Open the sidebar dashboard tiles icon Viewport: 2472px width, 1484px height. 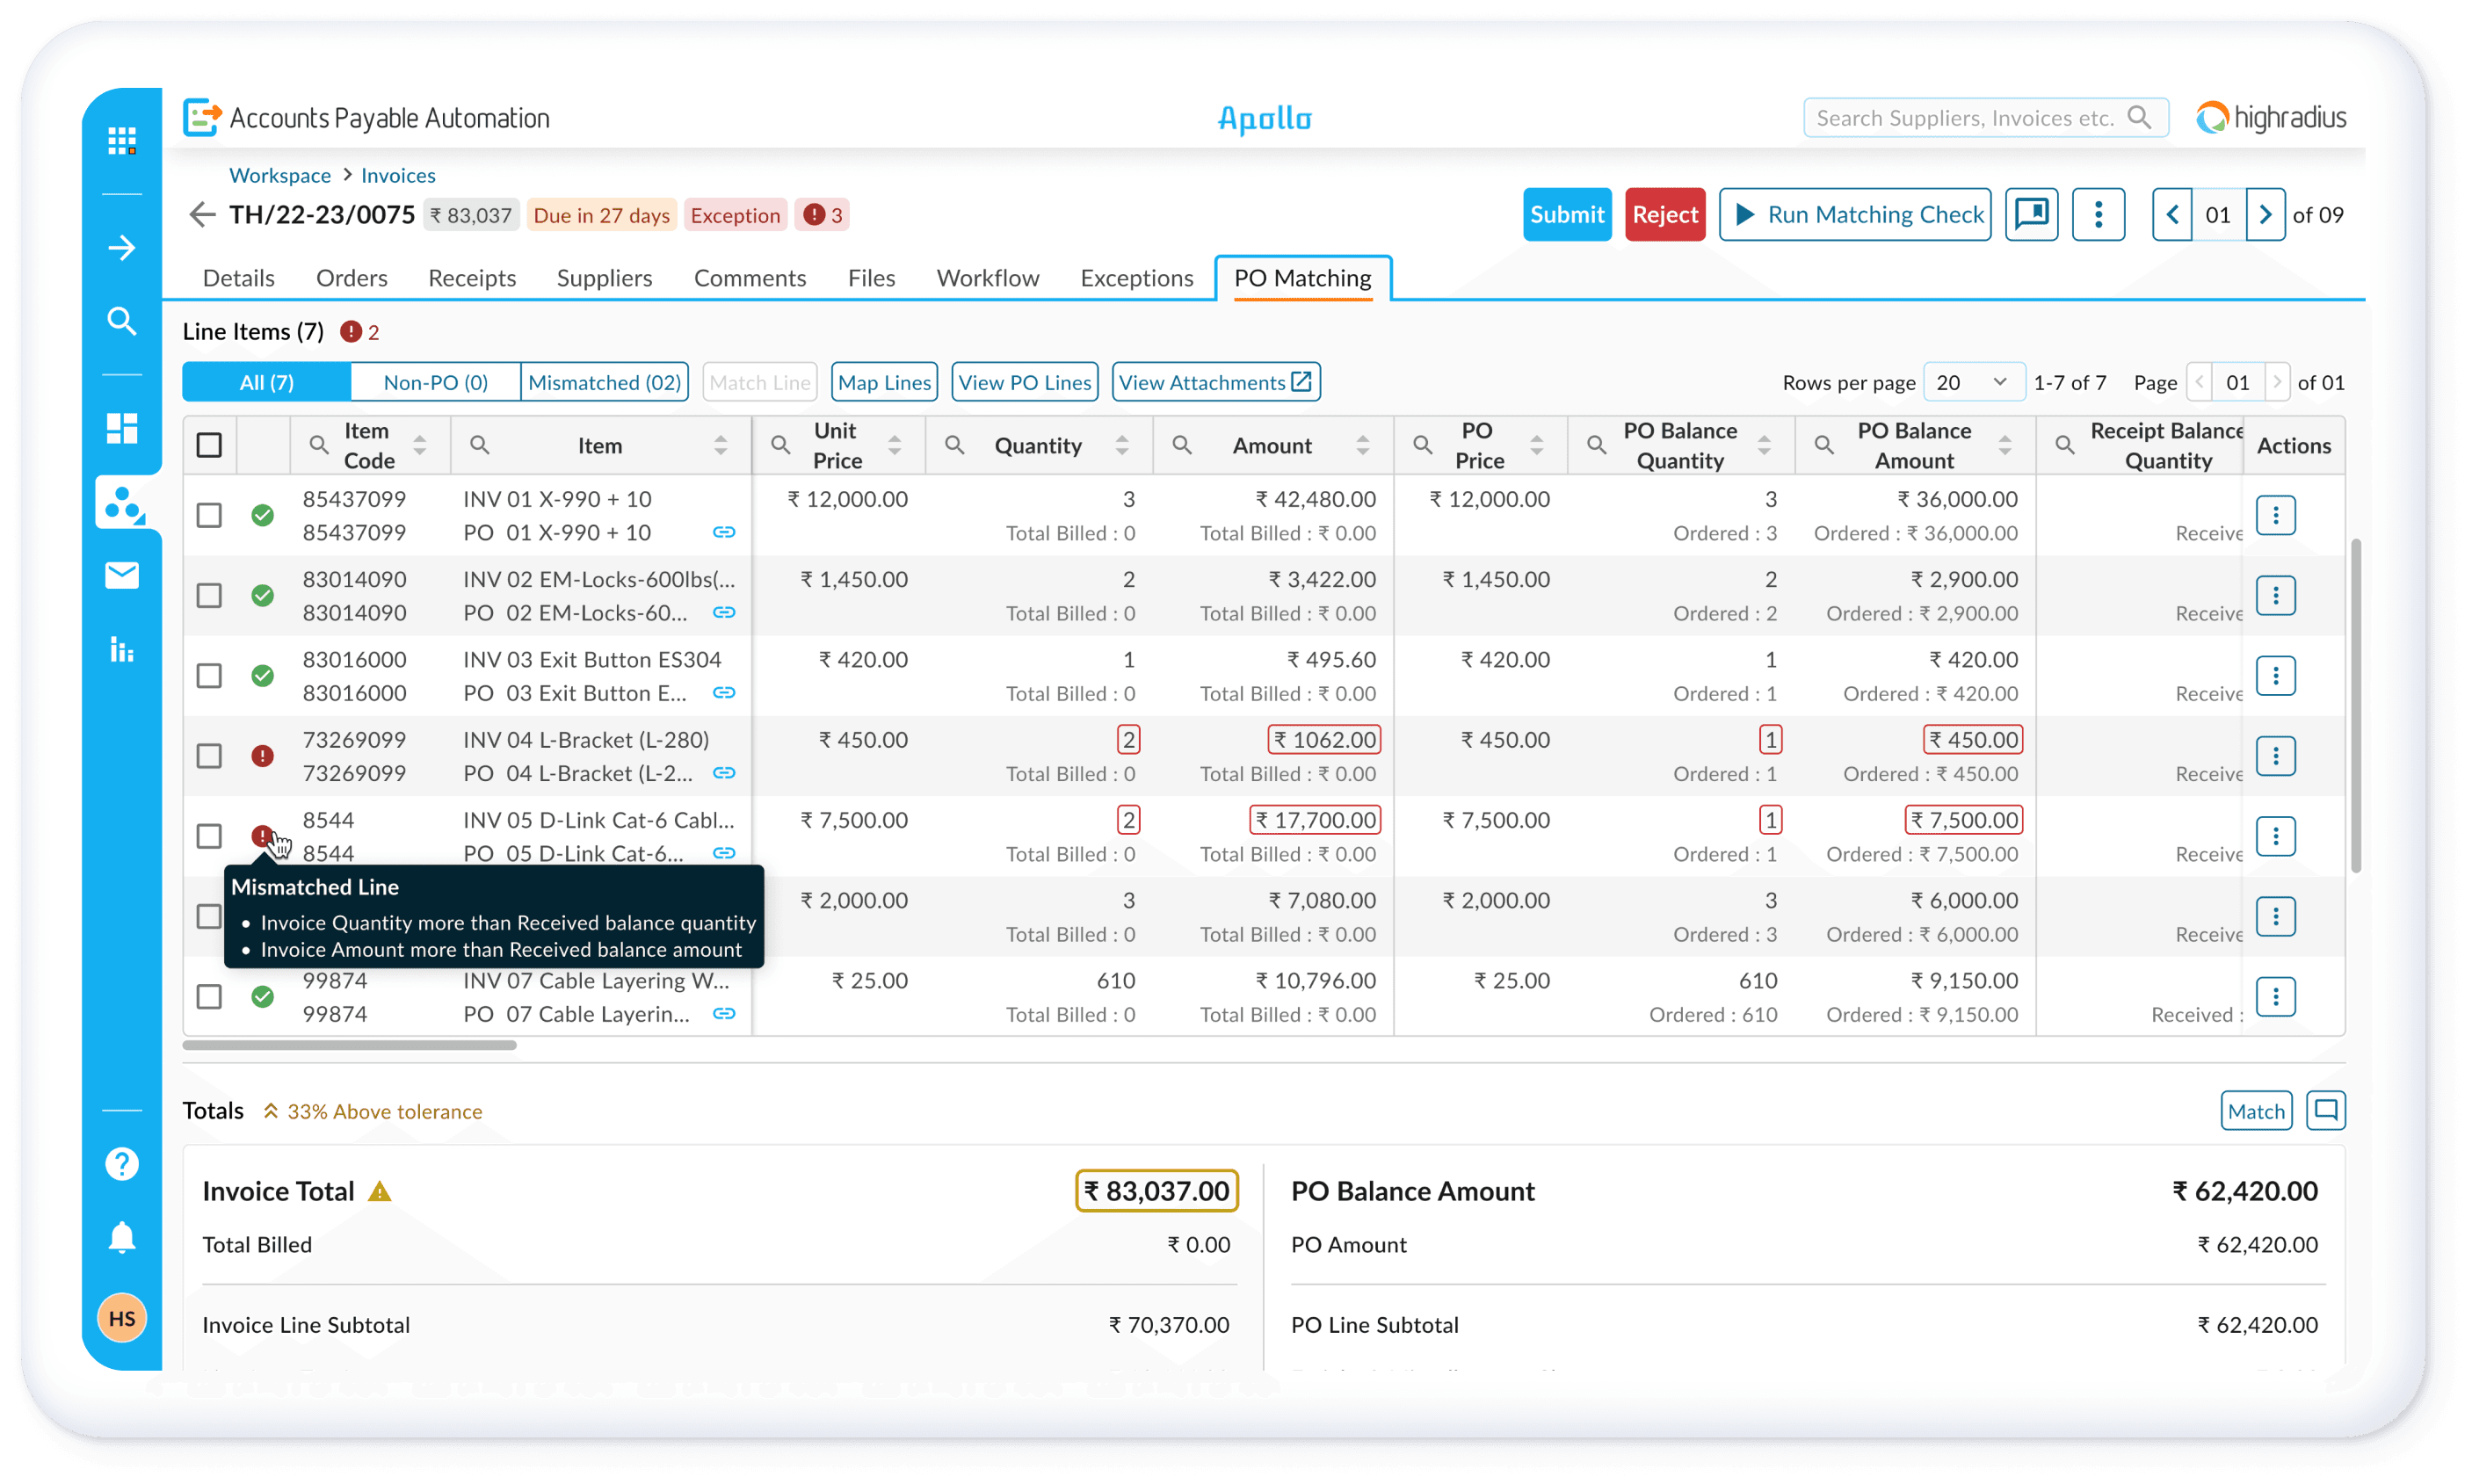(122, 428)
